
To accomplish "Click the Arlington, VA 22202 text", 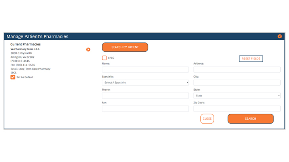I will pos(22,57).
